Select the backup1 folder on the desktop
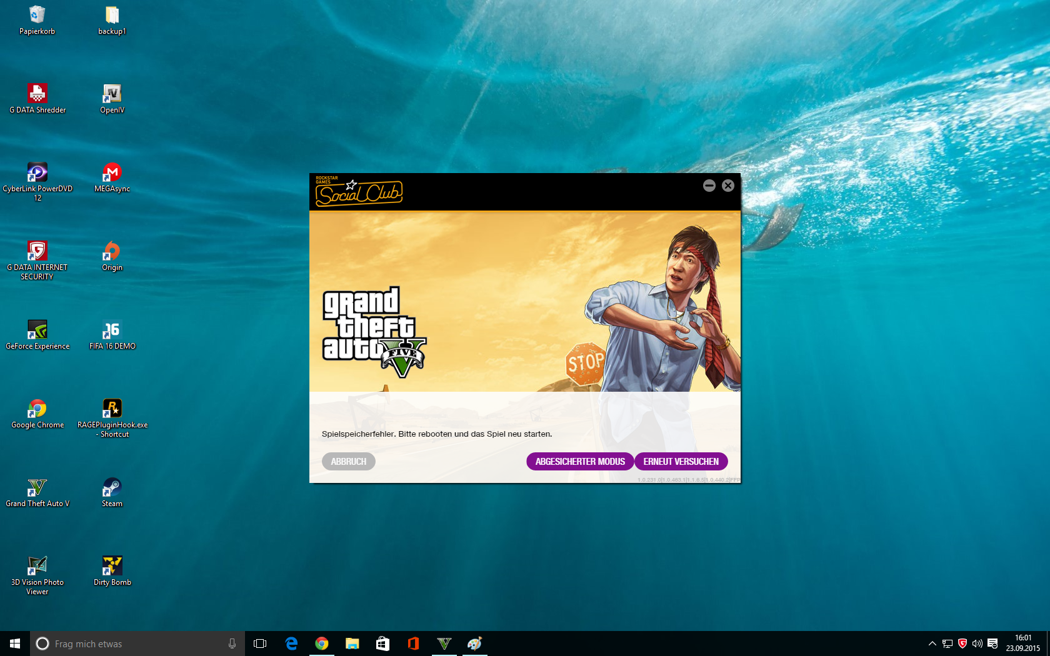Screen dimensions: 1050x656 point(112,20)
